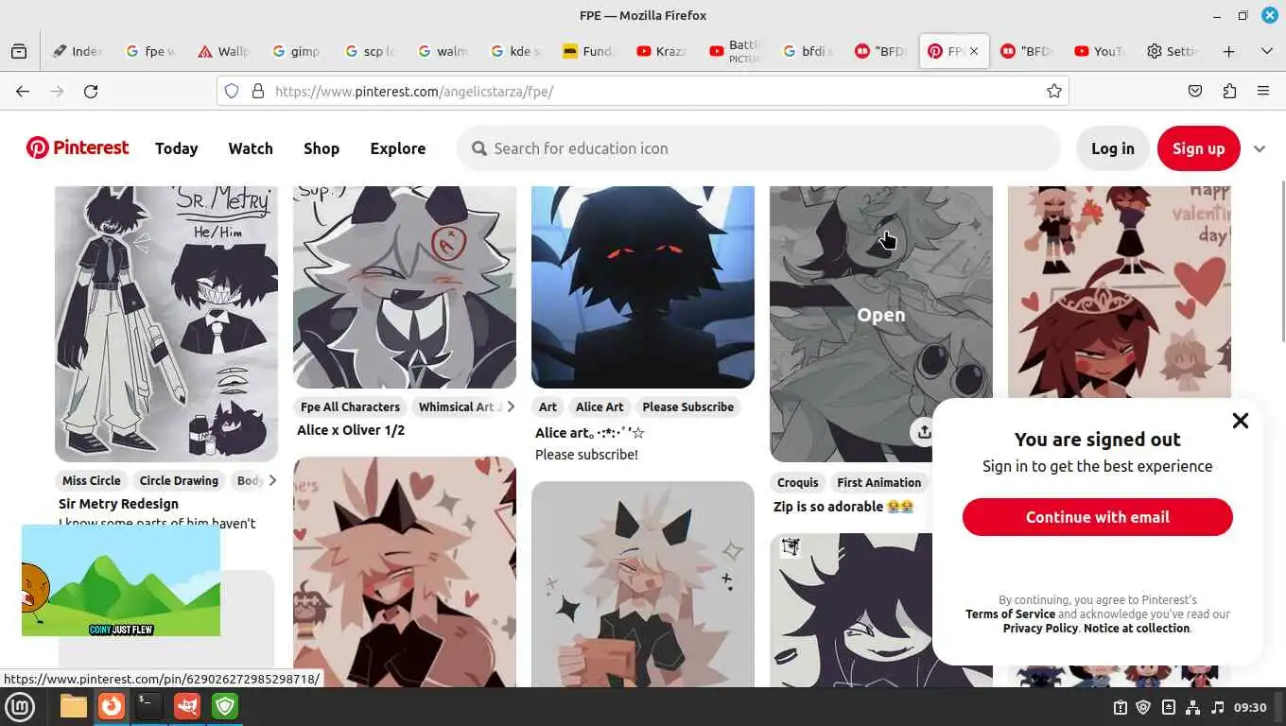Open the dark Alice art pin image
The height and width of the screenshot is (726, 1286).
643,287
